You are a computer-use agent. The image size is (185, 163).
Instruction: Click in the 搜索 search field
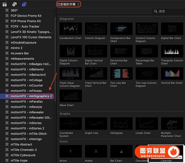[x=170, y=11]
